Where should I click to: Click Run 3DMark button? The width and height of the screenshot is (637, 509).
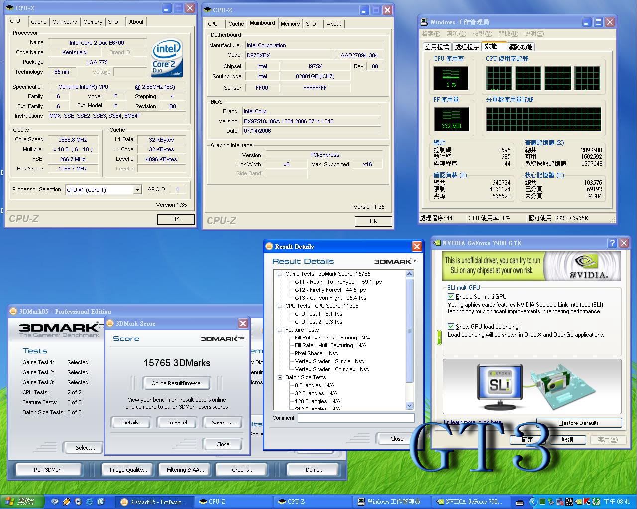click(48, 470)
